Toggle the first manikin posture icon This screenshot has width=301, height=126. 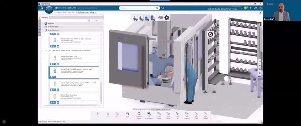tap(135, 18)
